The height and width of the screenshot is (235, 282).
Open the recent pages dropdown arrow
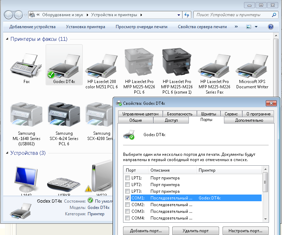25,15
